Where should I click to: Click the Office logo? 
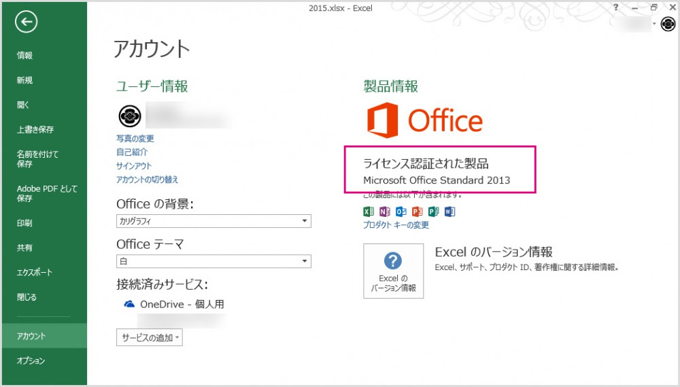point(425,120)
